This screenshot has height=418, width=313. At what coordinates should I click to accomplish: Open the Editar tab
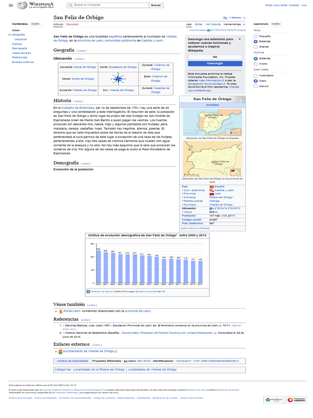[x=199, y=24]
